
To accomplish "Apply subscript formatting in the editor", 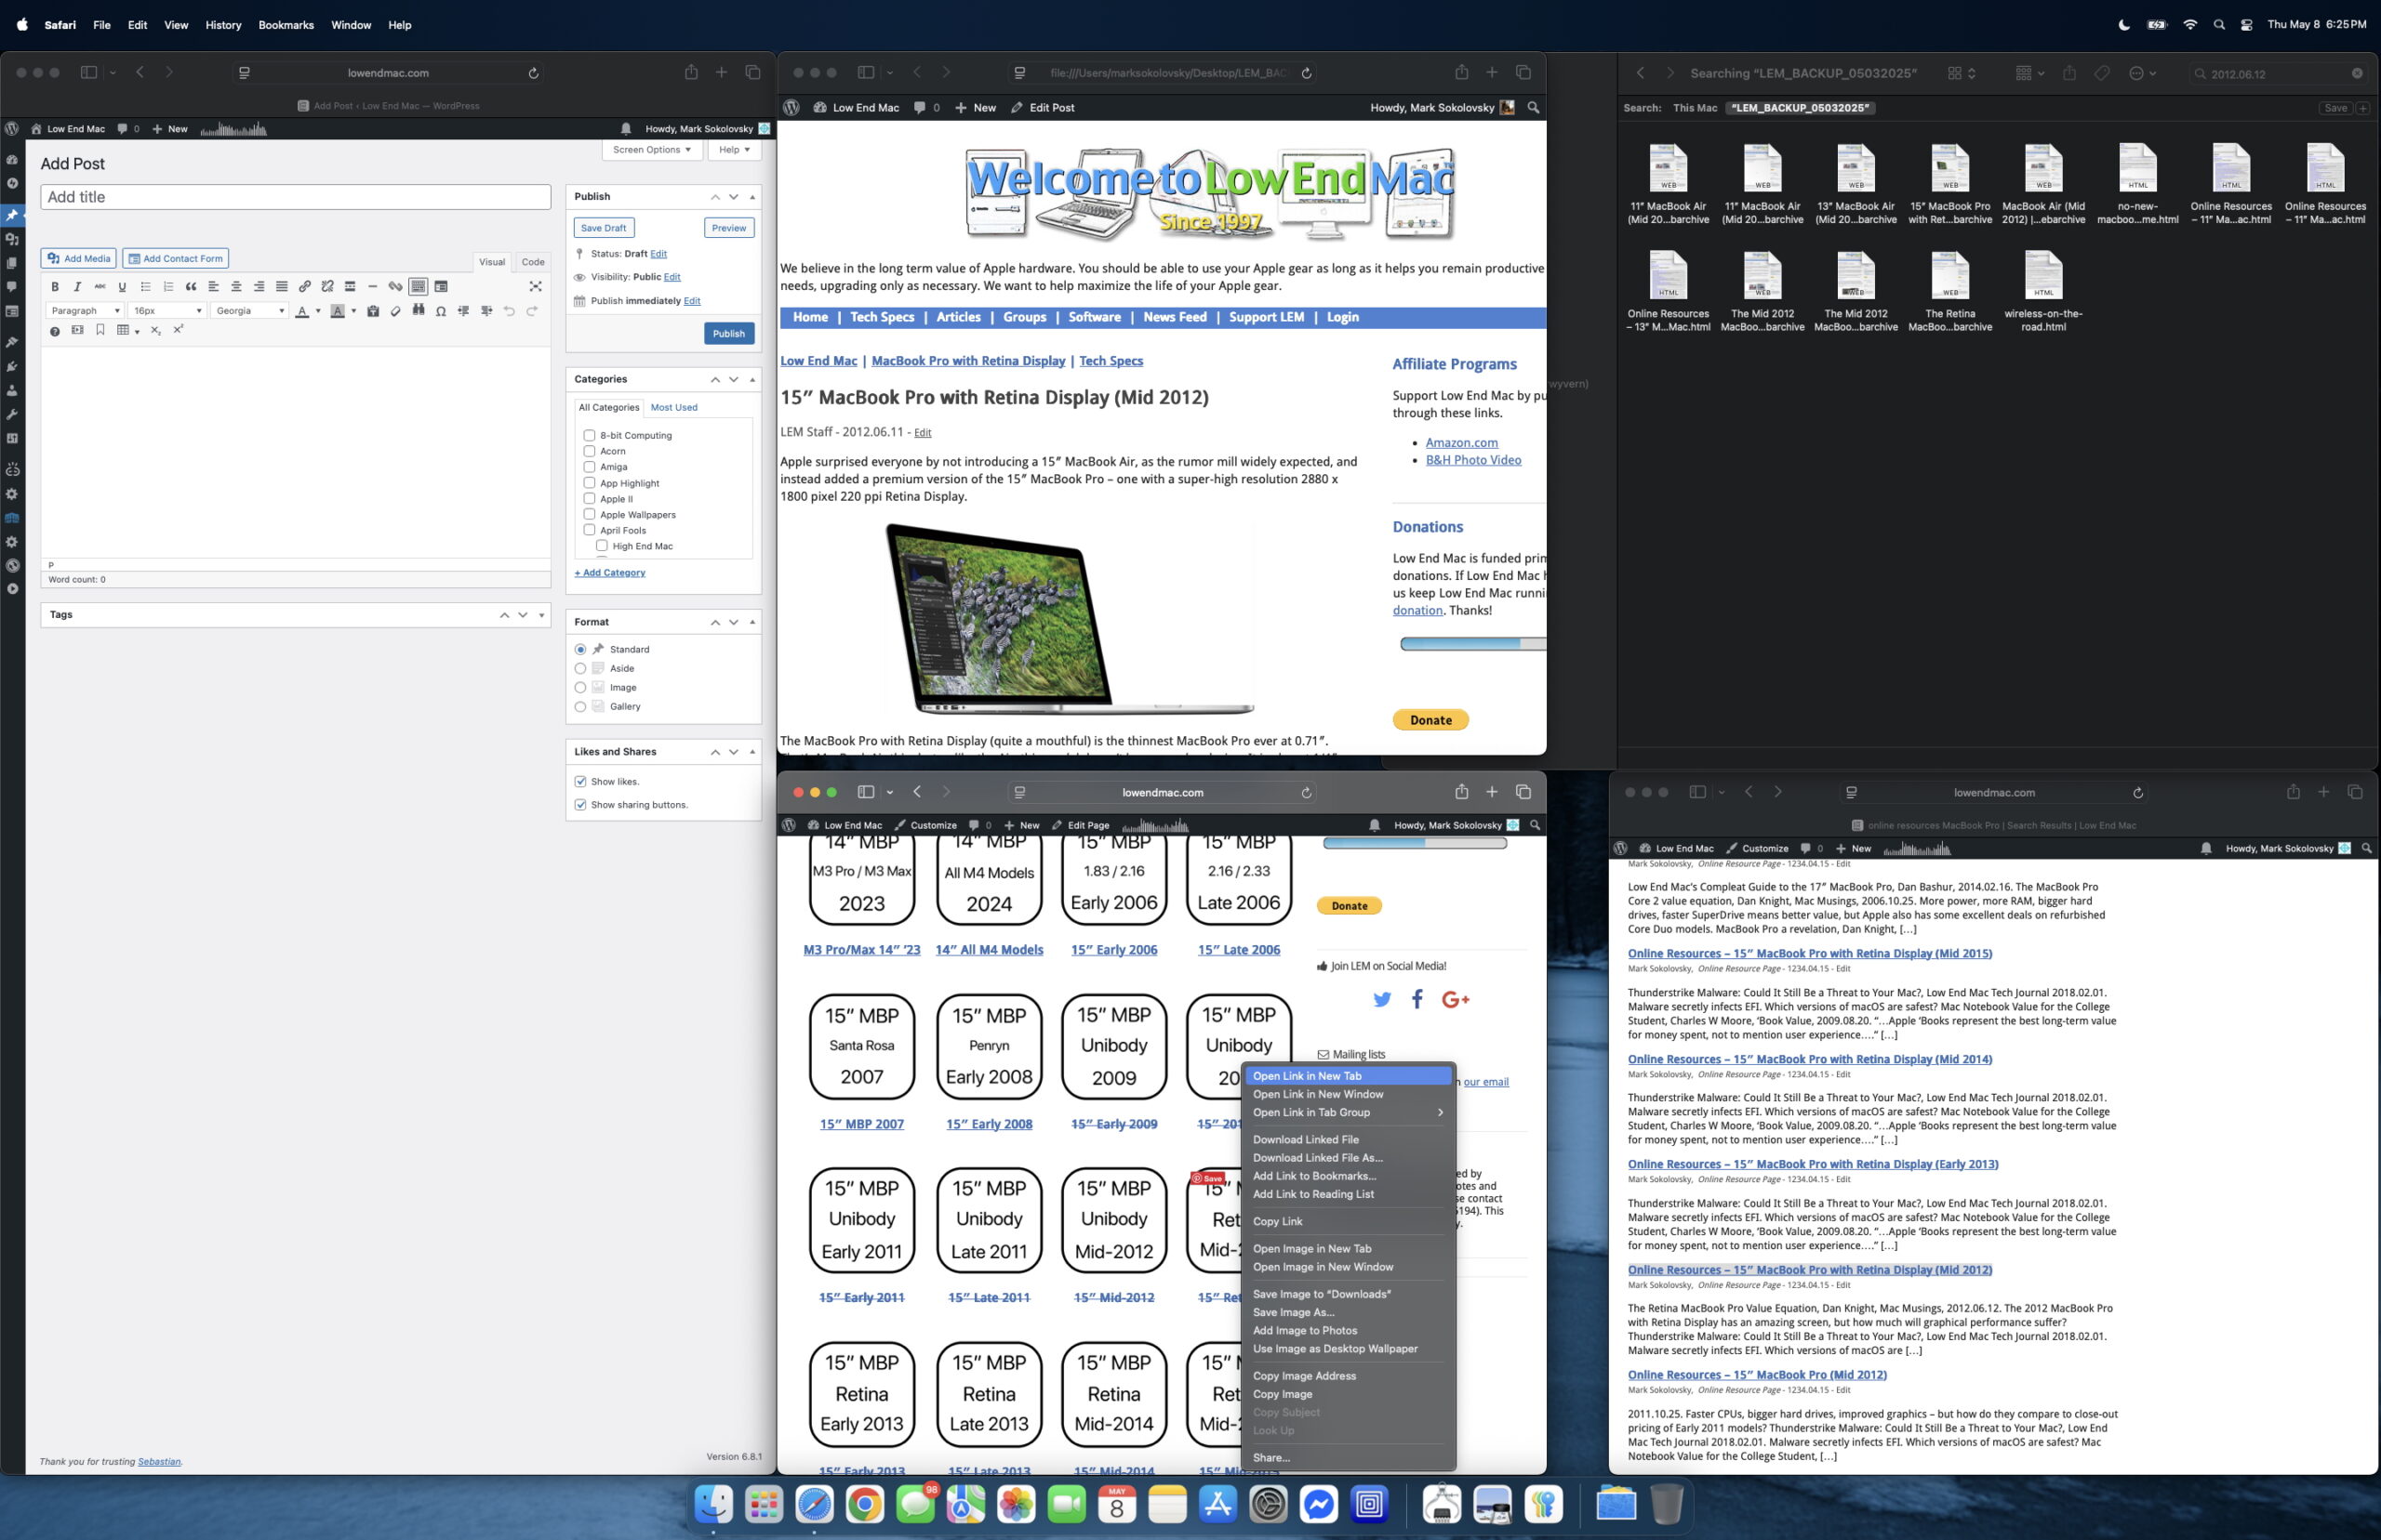I will point(155,331).
